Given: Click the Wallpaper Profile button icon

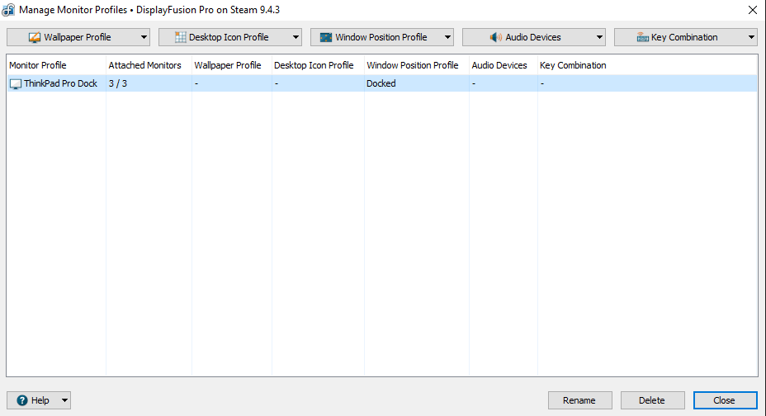Looking at the screenshot, I should coord(35,37).
